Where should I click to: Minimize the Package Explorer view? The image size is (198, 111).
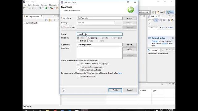pyautogui.click(x=55, y=16)
